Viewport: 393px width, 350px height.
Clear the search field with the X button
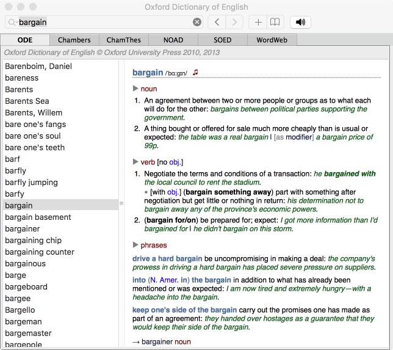point(197,22)
